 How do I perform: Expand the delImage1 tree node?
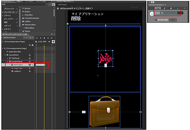10,65
